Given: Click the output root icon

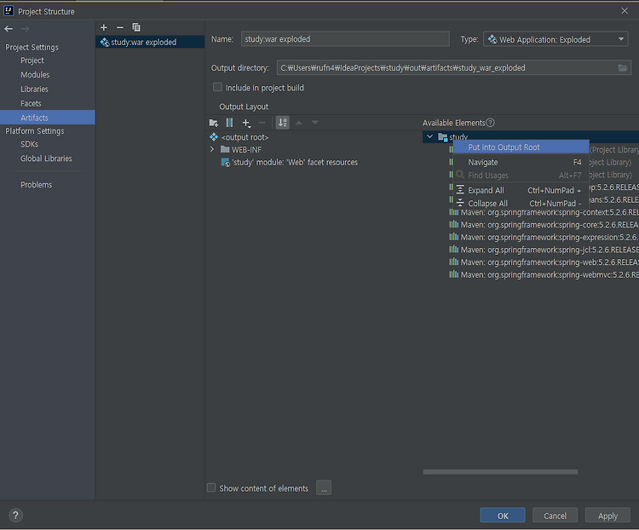Looking at the screenshot, I should pyautogui.click(x=214, y=137).
